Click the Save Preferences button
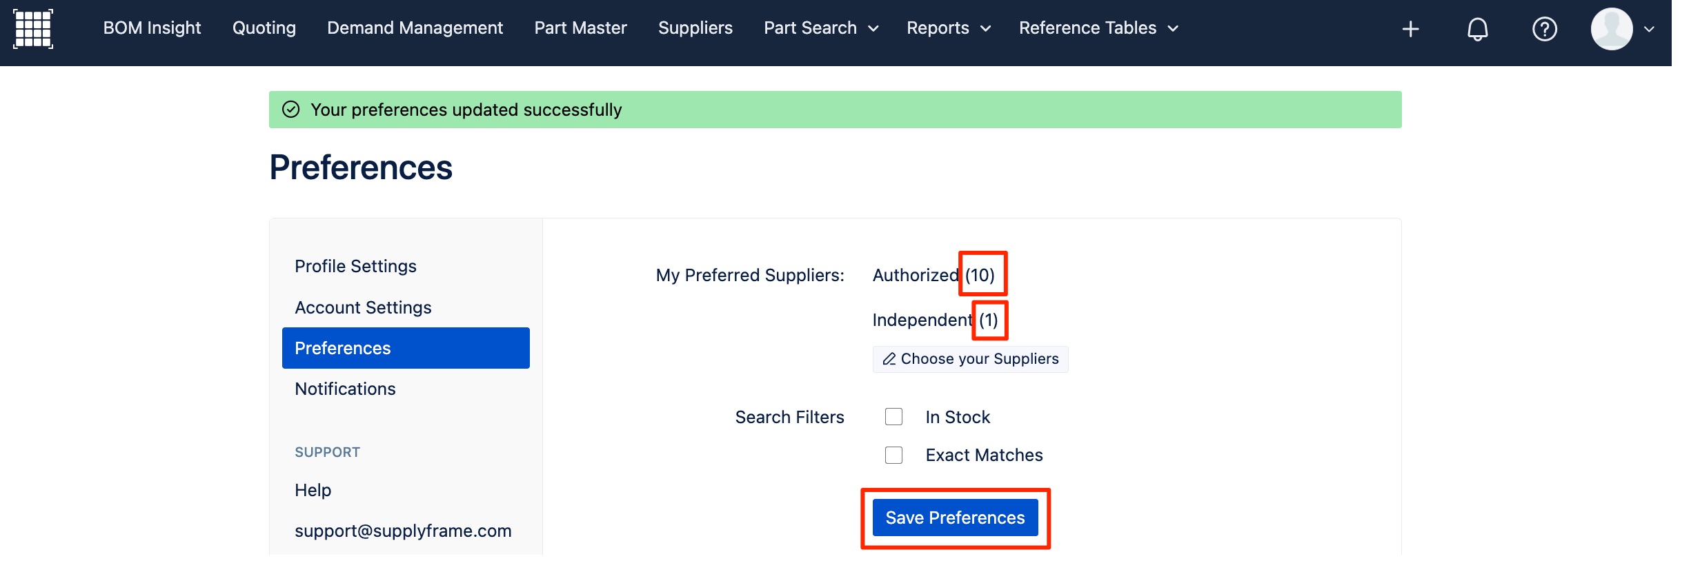Viewport: 1700px width, 583px height. (x=955, y=518)
